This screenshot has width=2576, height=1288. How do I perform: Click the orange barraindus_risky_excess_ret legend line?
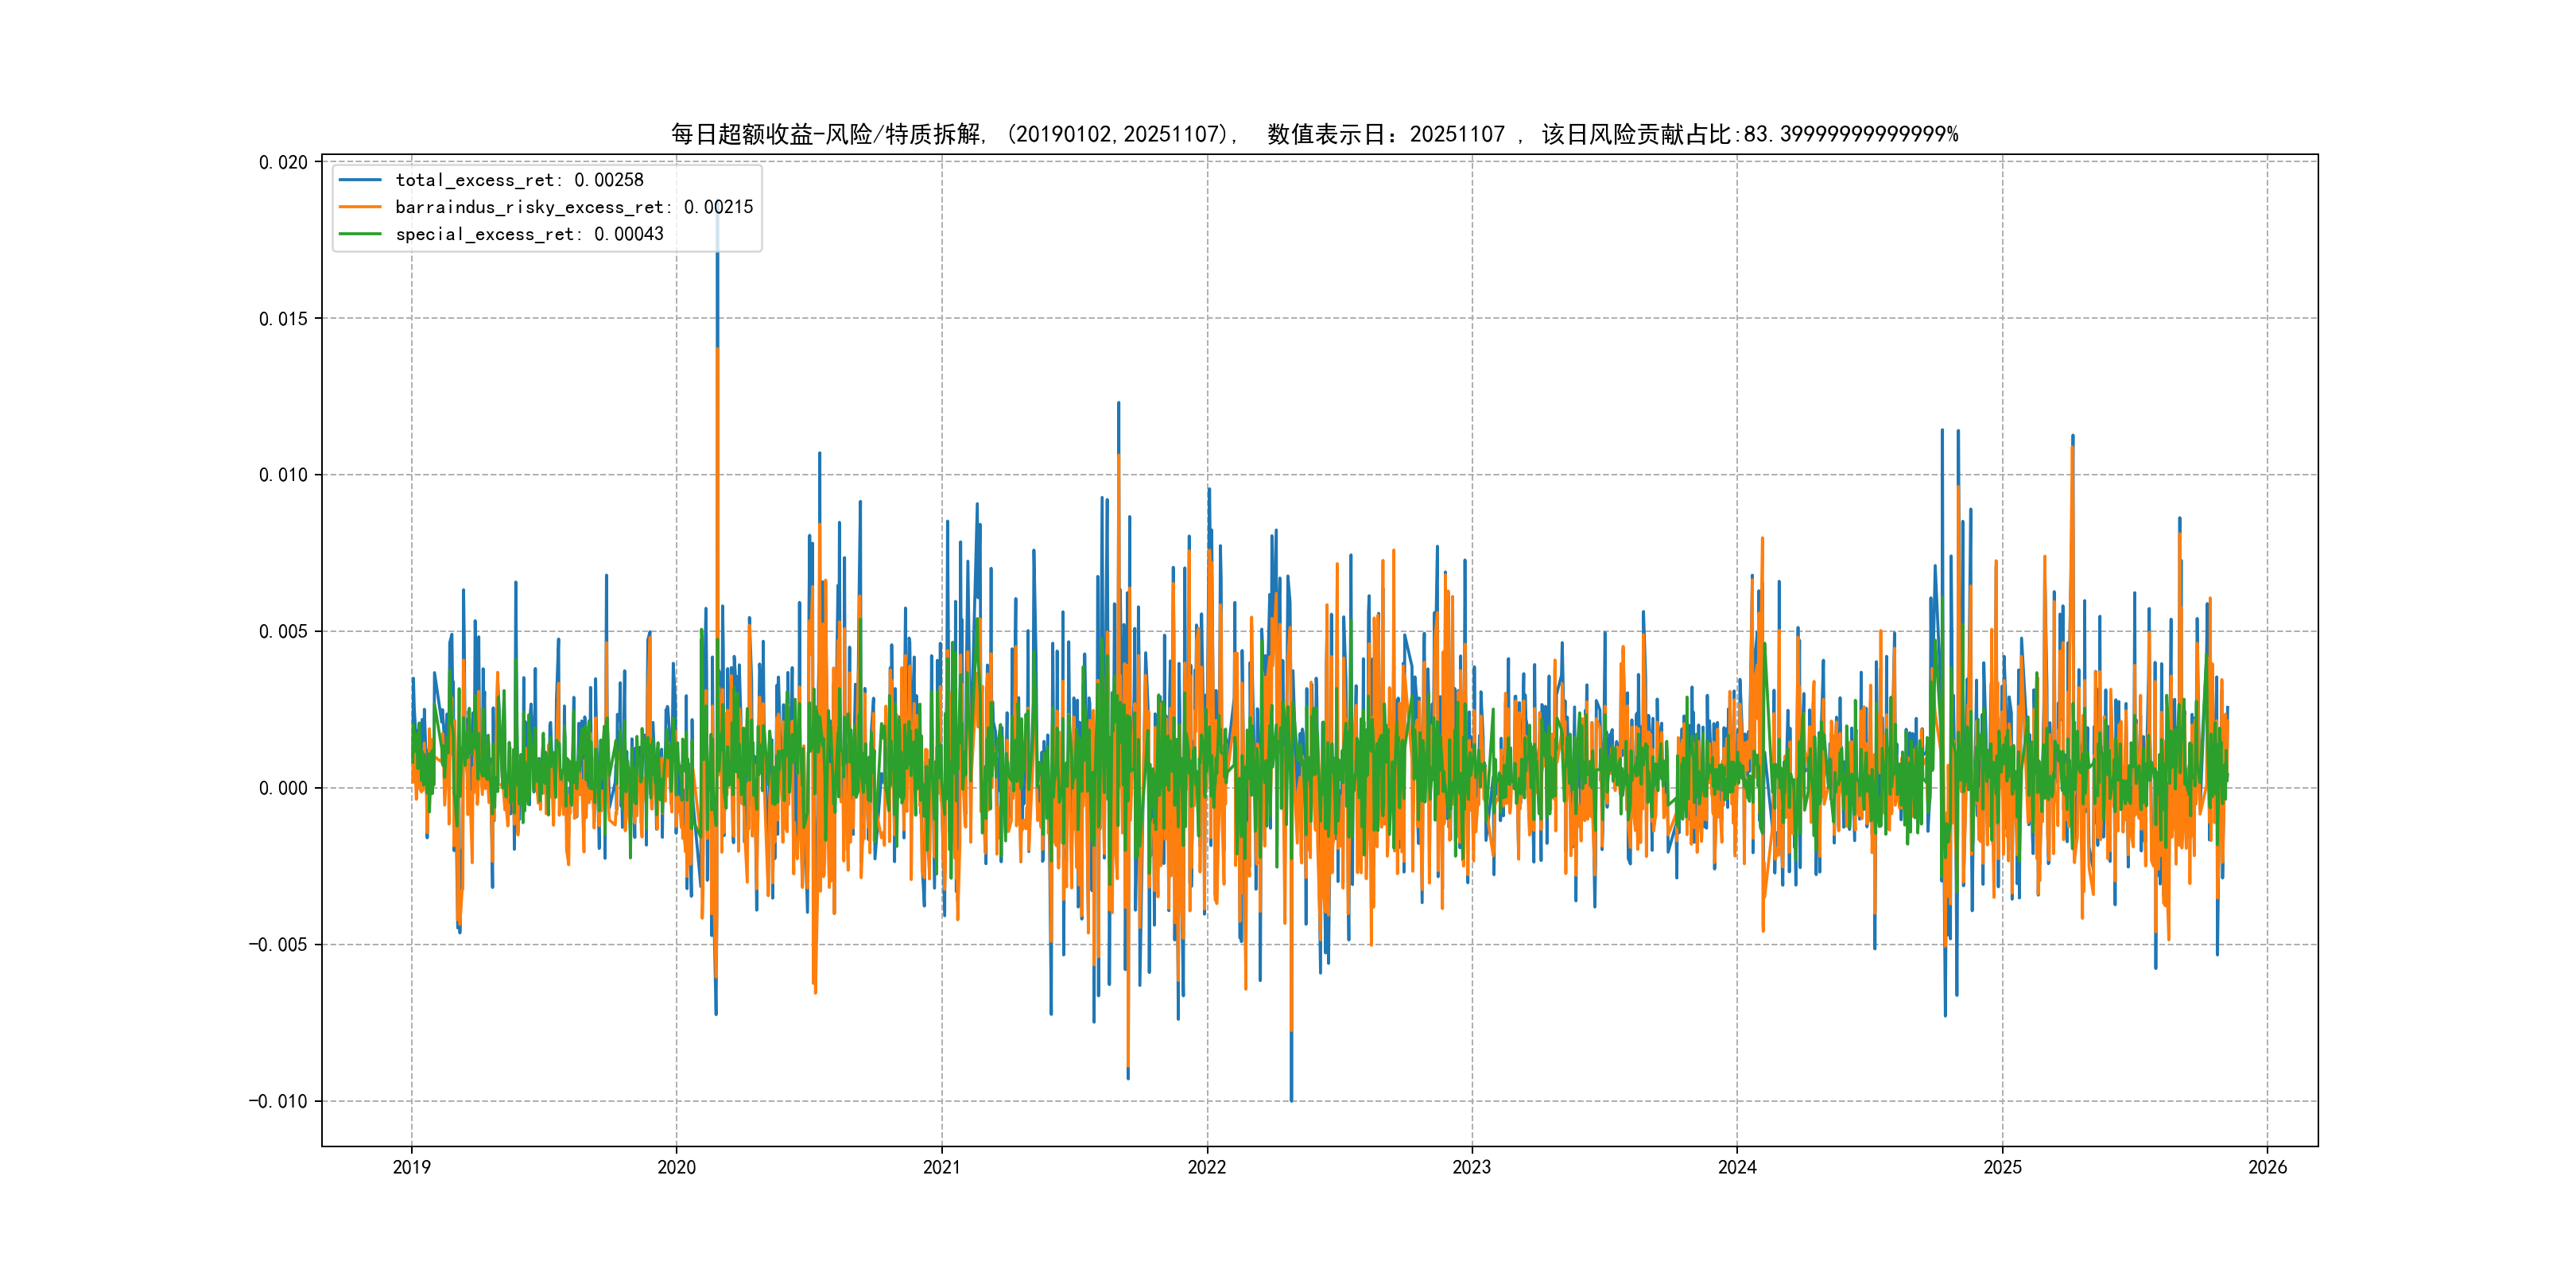360,207
